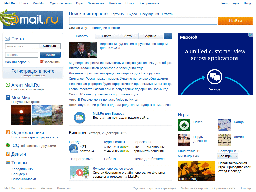Open Калашников завещании отца news headline
Image resolution: width=256 pixels, height=192 pixels.
(x=106, y=68)
